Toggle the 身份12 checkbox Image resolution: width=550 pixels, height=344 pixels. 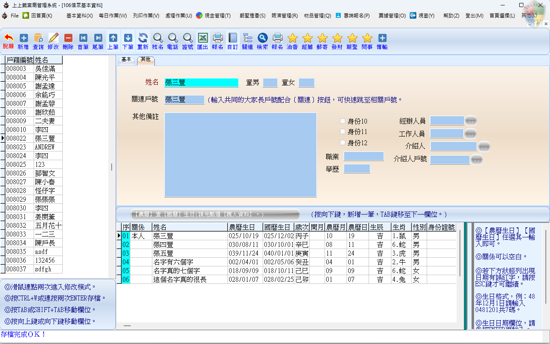point(342,142)
